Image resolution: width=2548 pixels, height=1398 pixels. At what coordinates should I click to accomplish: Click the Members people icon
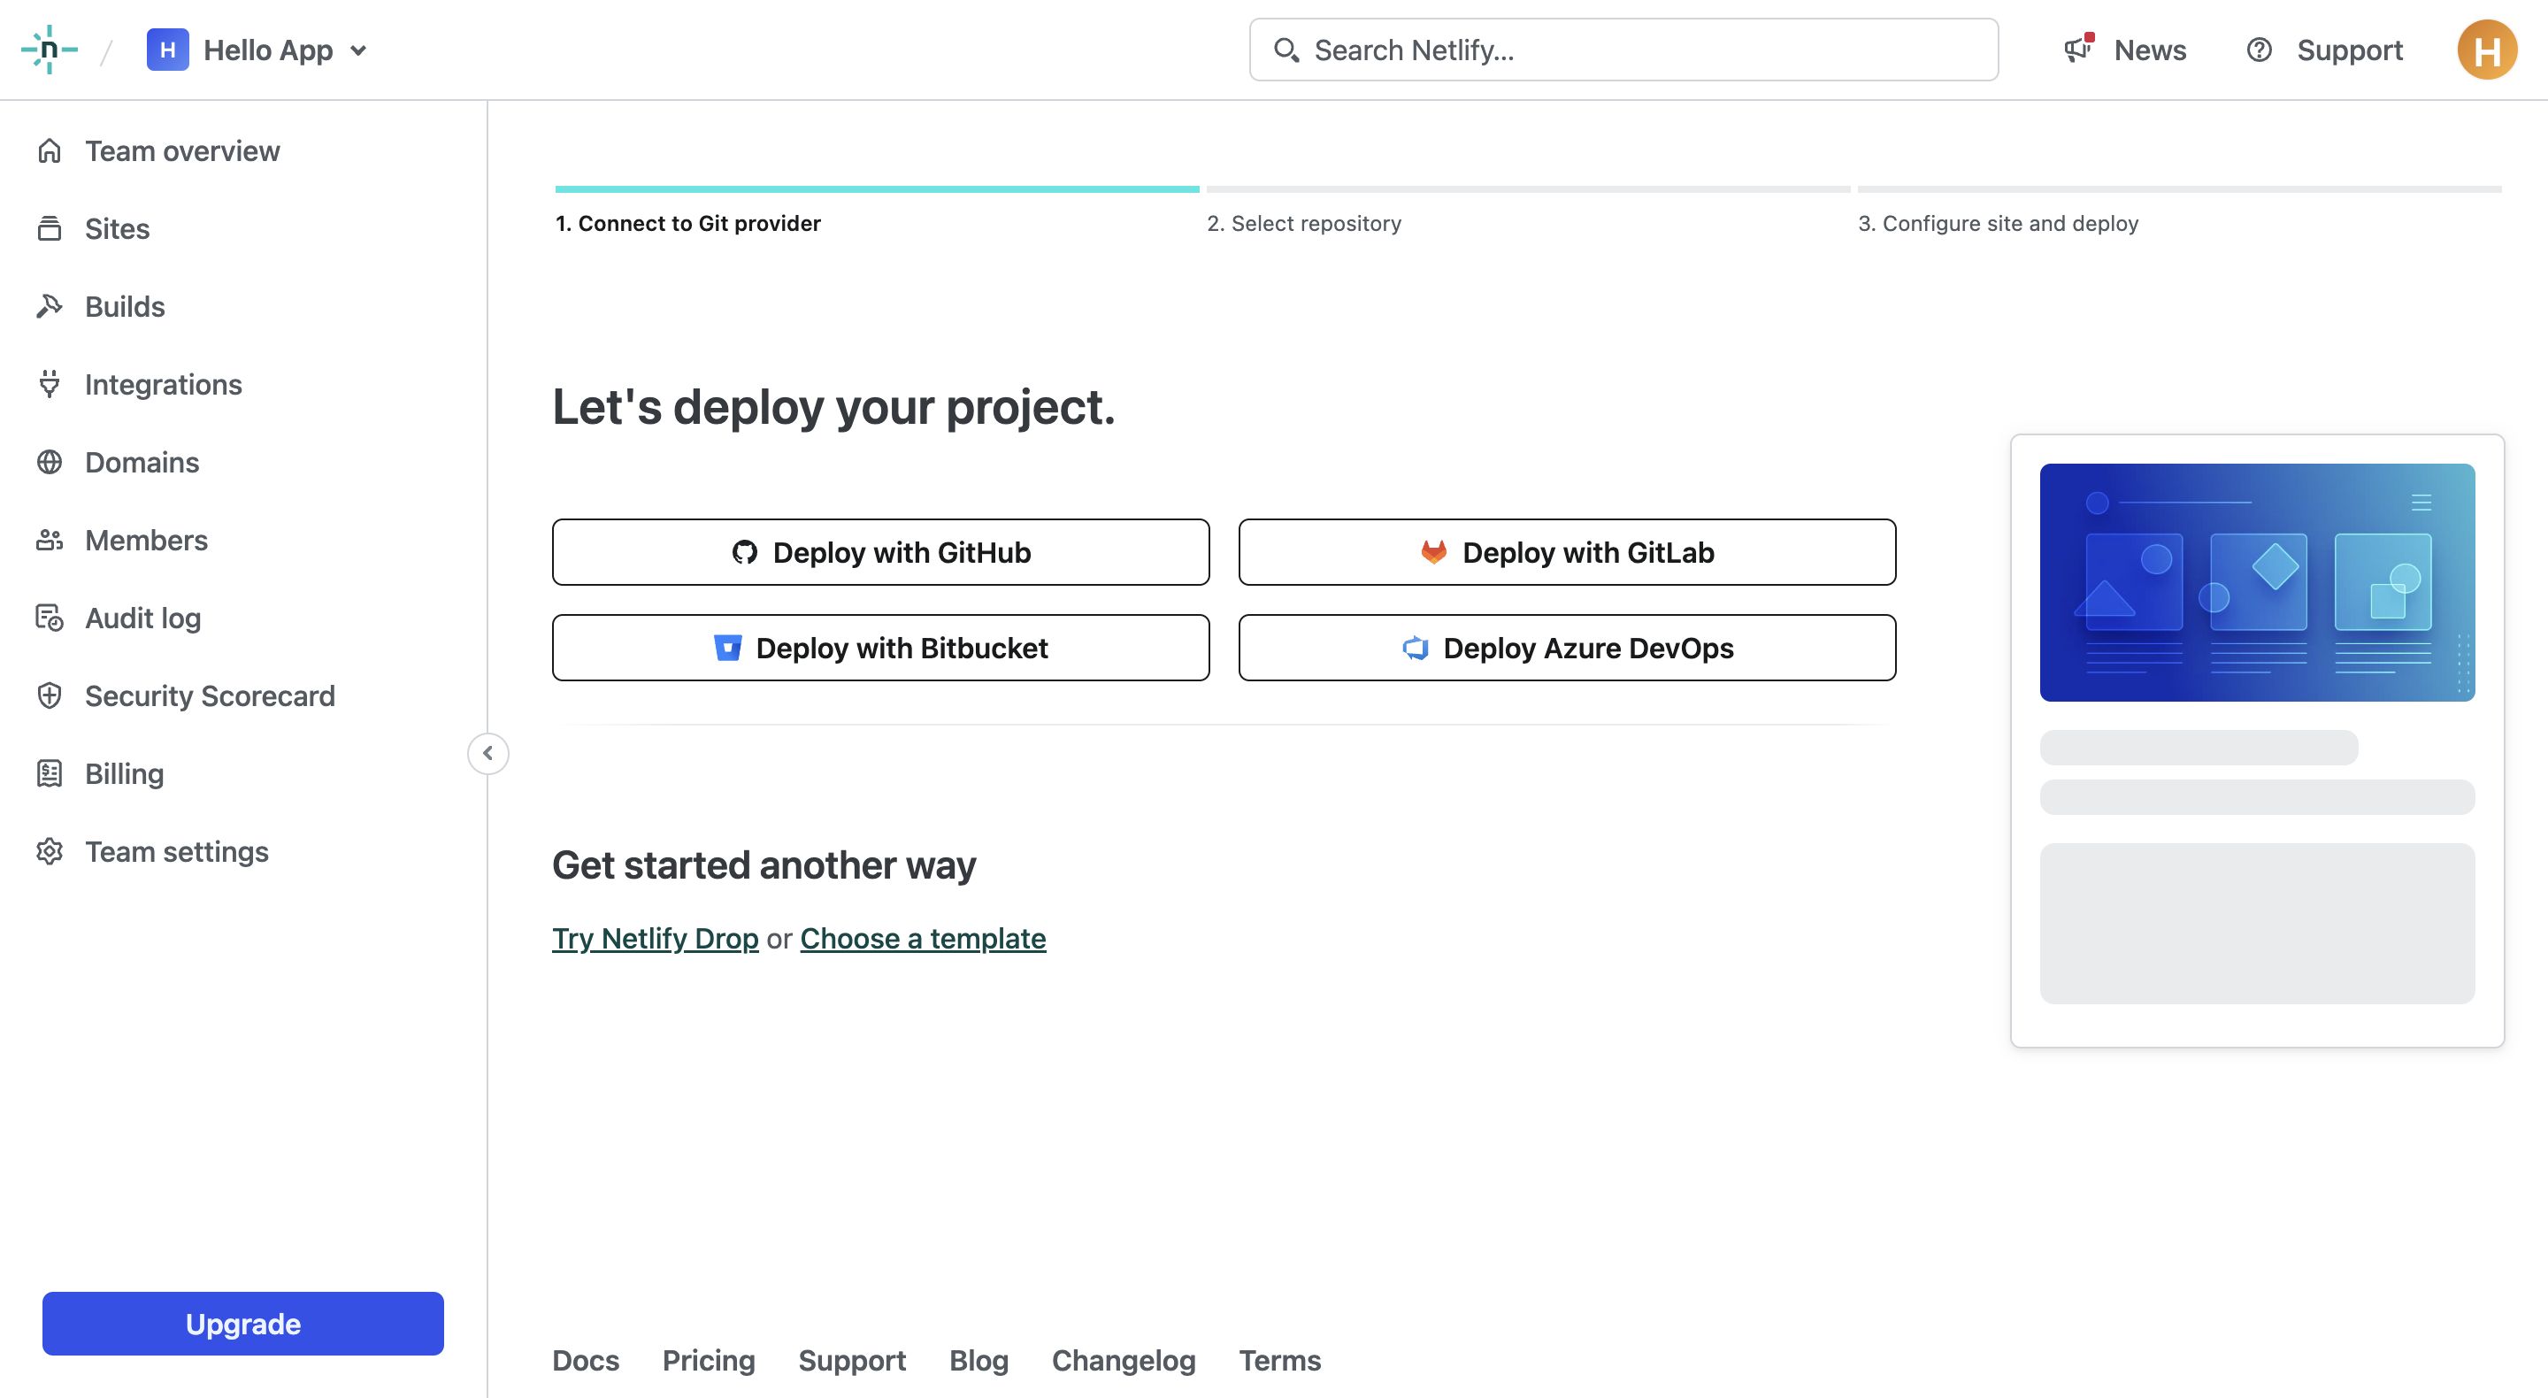50,539
